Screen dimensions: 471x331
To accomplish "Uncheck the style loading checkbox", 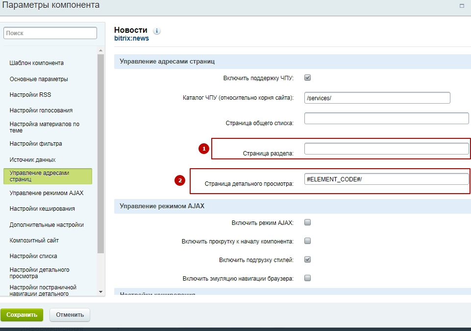I will pos(308,259).
